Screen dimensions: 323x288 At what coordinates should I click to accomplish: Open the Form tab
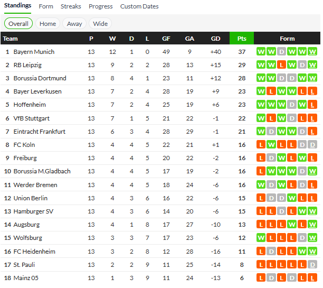pyautogui.click(x=46, y=6)
